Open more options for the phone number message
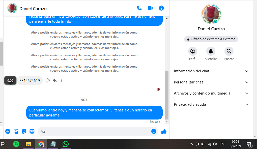The width and height of the screenshot is (257, 149). (x=62, y=80)
